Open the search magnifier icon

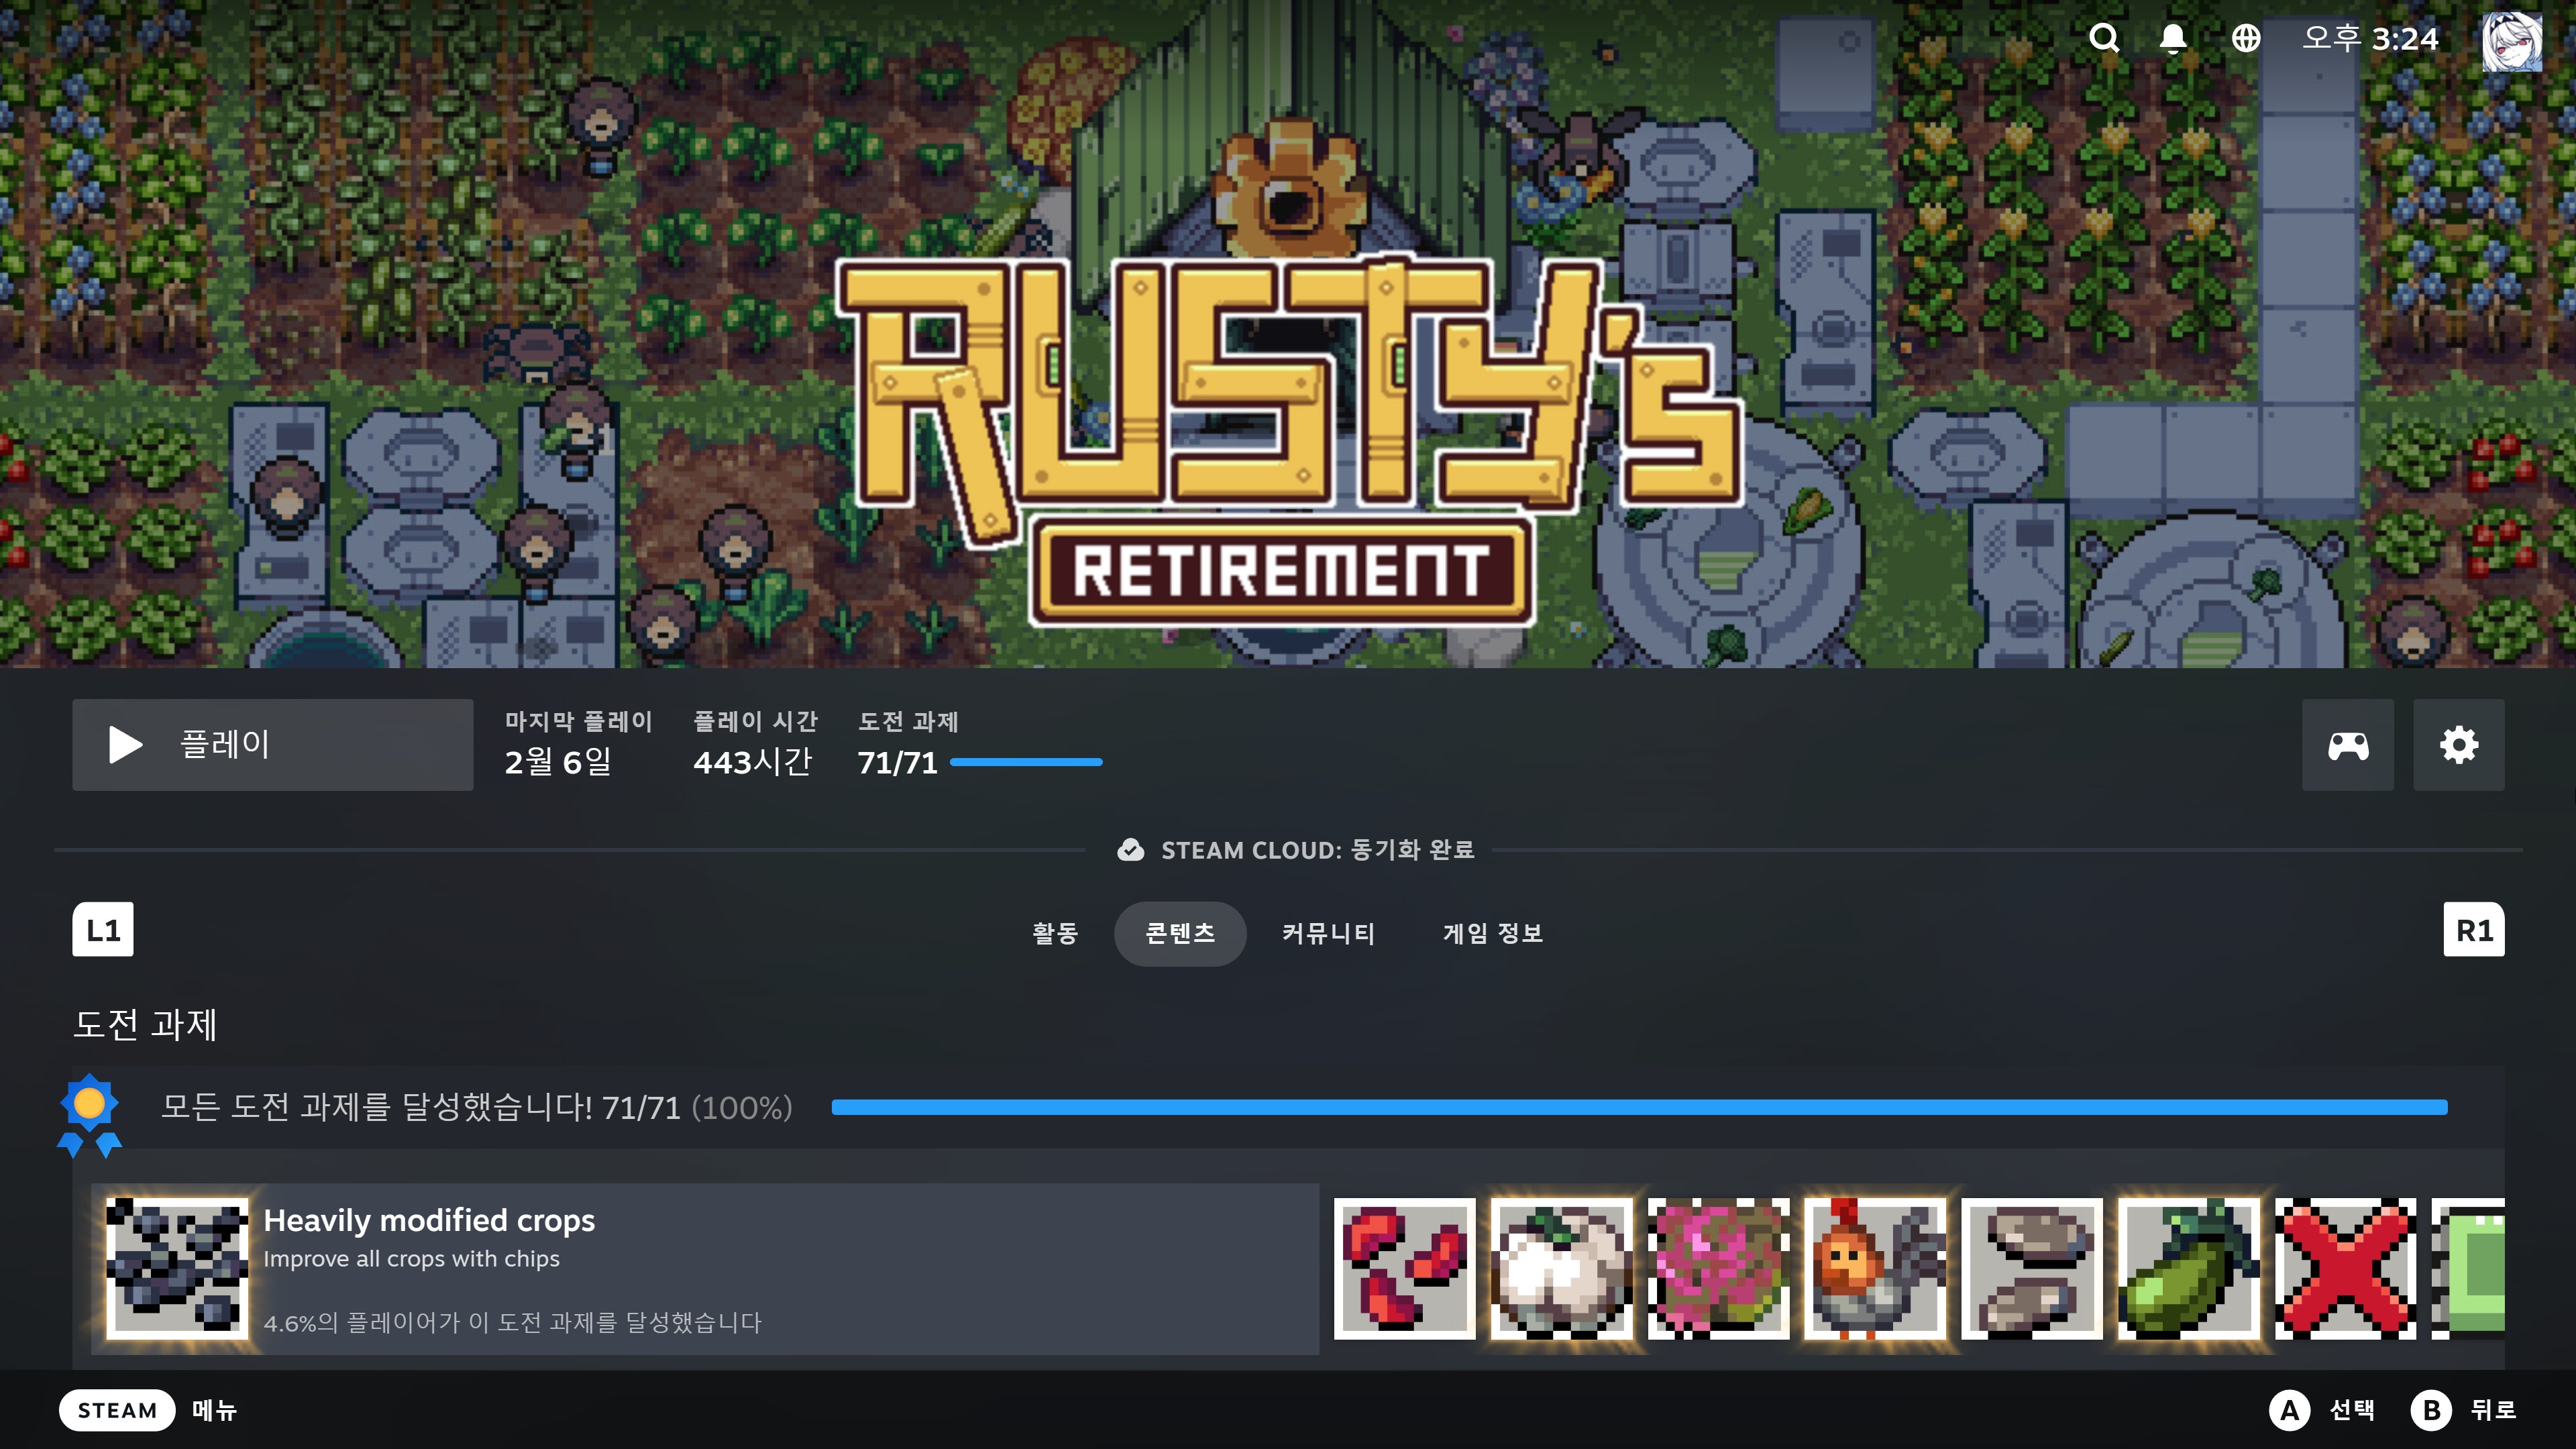pyautogui.click(x=2104, y=38)
